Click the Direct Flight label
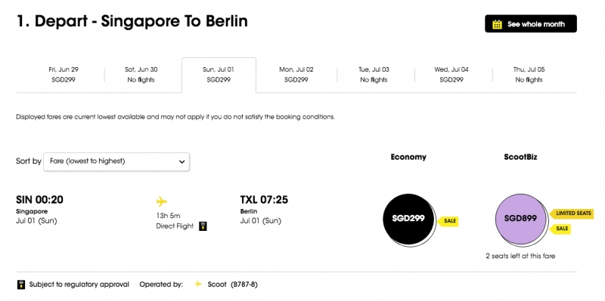Screen dimensions: 605x301 175,226
